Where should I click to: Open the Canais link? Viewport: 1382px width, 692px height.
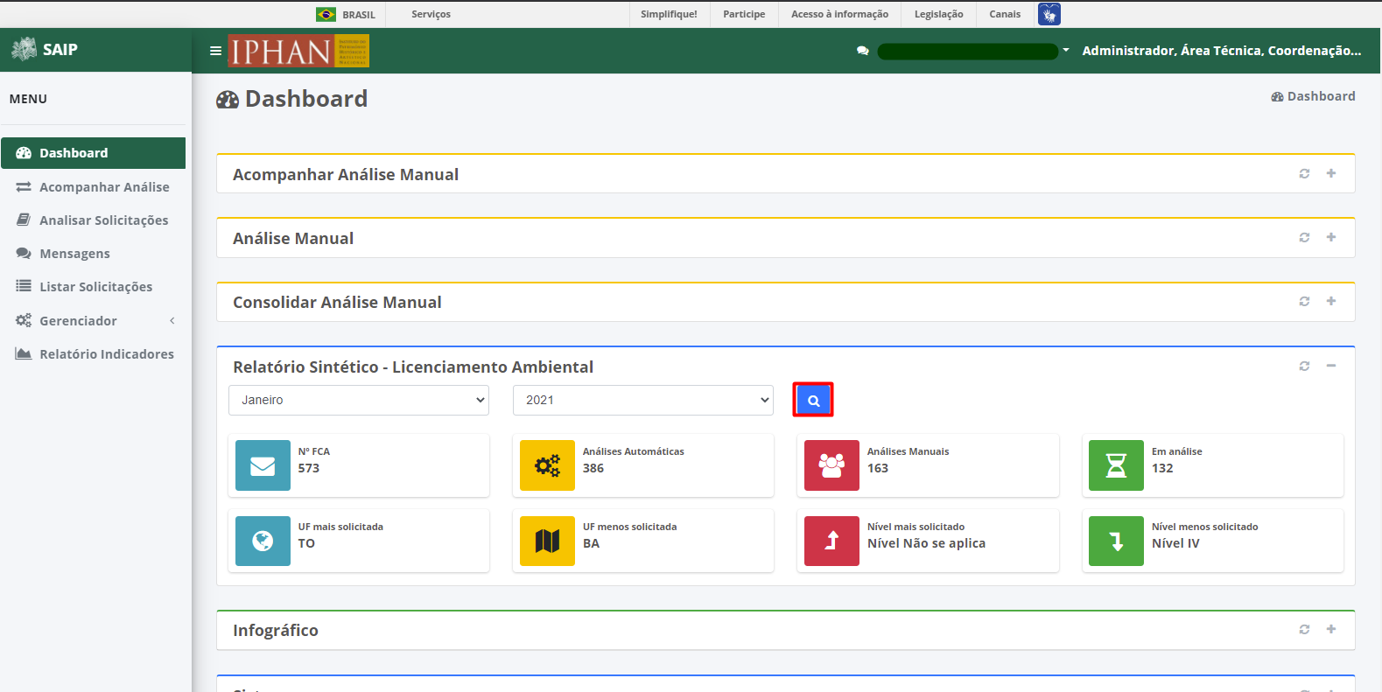[1005, 14]
